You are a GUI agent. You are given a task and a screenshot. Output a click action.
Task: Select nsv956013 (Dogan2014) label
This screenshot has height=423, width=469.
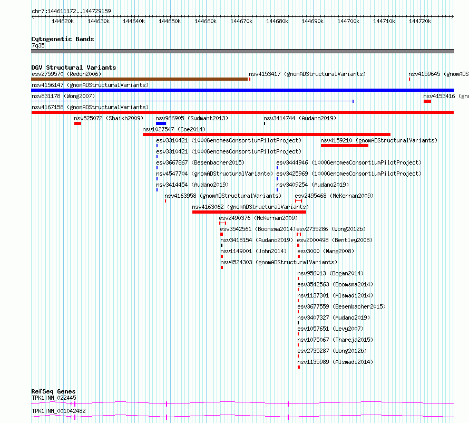click(x=330, y=273)
